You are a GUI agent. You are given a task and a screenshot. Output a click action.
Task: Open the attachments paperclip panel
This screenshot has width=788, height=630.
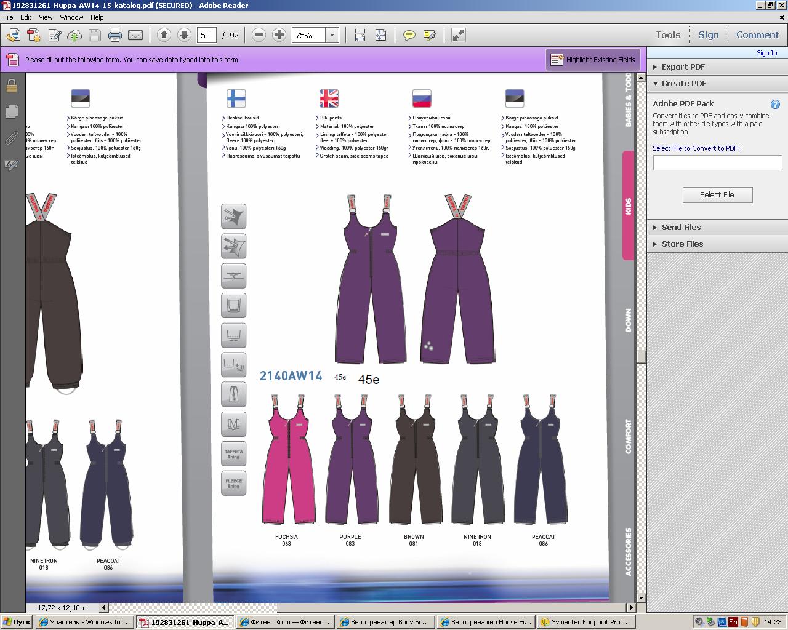[x=11, y=138]
